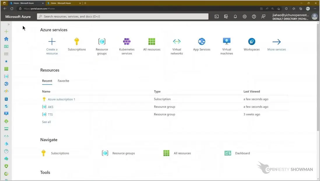Open Subscriptions under Azure services
The width and height of the screenshot is (320, 181).
tap(77, 42)
